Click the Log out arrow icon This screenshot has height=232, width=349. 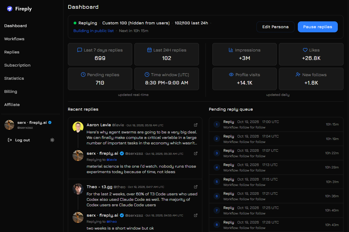coord(10,140)
